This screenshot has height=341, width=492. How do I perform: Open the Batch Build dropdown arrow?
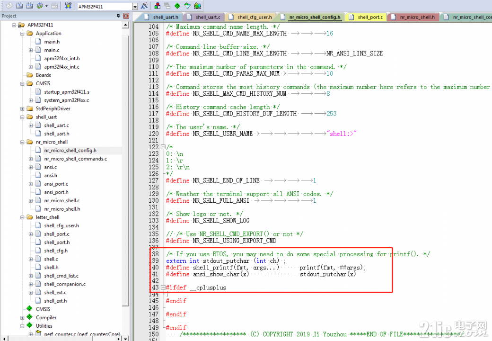[46, 6]
